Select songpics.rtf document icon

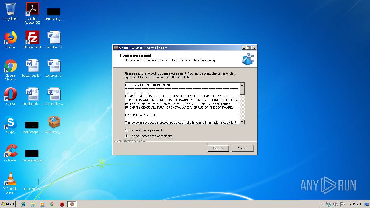click(54, 68)
